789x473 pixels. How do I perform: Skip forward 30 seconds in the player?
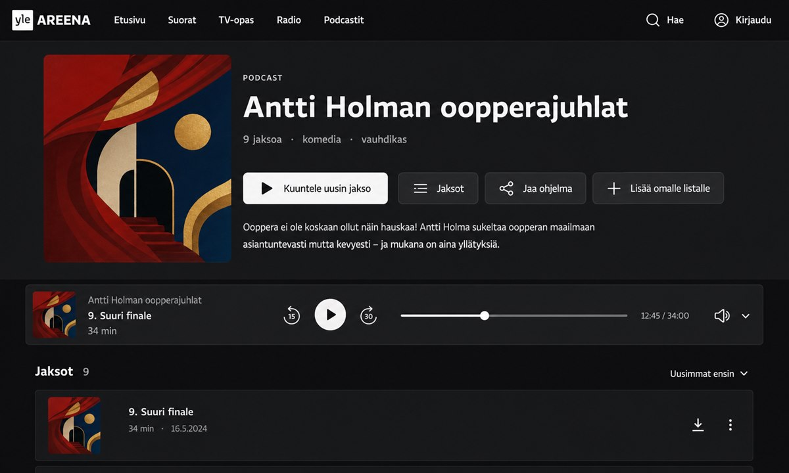pos(369,315)
